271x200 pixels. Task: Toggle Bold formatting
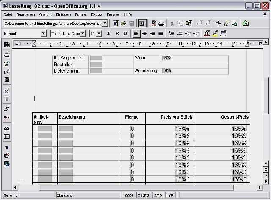(x=109, y=33)
